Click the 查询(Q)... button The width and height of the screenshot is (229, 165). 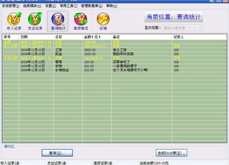click(57, 153)
